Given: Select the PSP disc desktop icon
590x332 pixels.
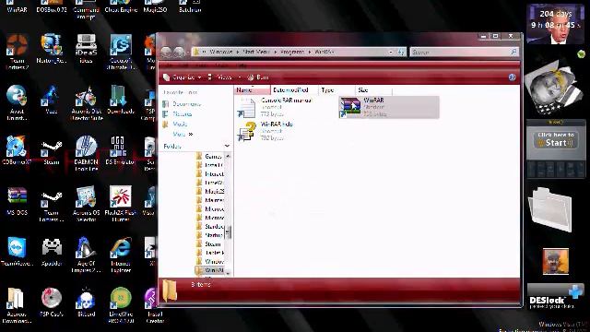Looking at the screenshot, I should (52, 302).
